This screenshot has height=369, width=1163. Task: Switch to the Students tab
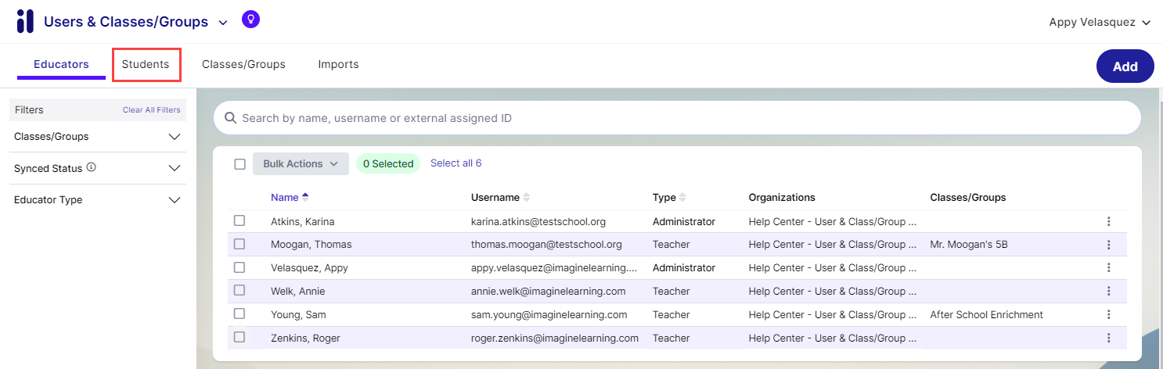[x=146, y=64]
